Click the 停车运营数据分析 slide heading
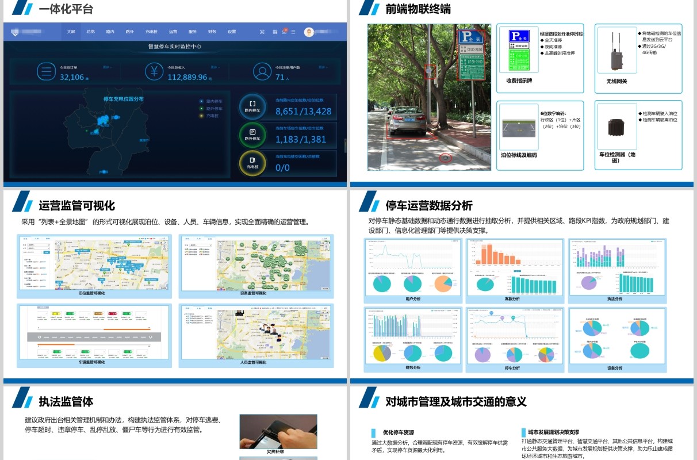Image resolution: width=697 pixels, height=460 pixels. click(x=429, y=206)
